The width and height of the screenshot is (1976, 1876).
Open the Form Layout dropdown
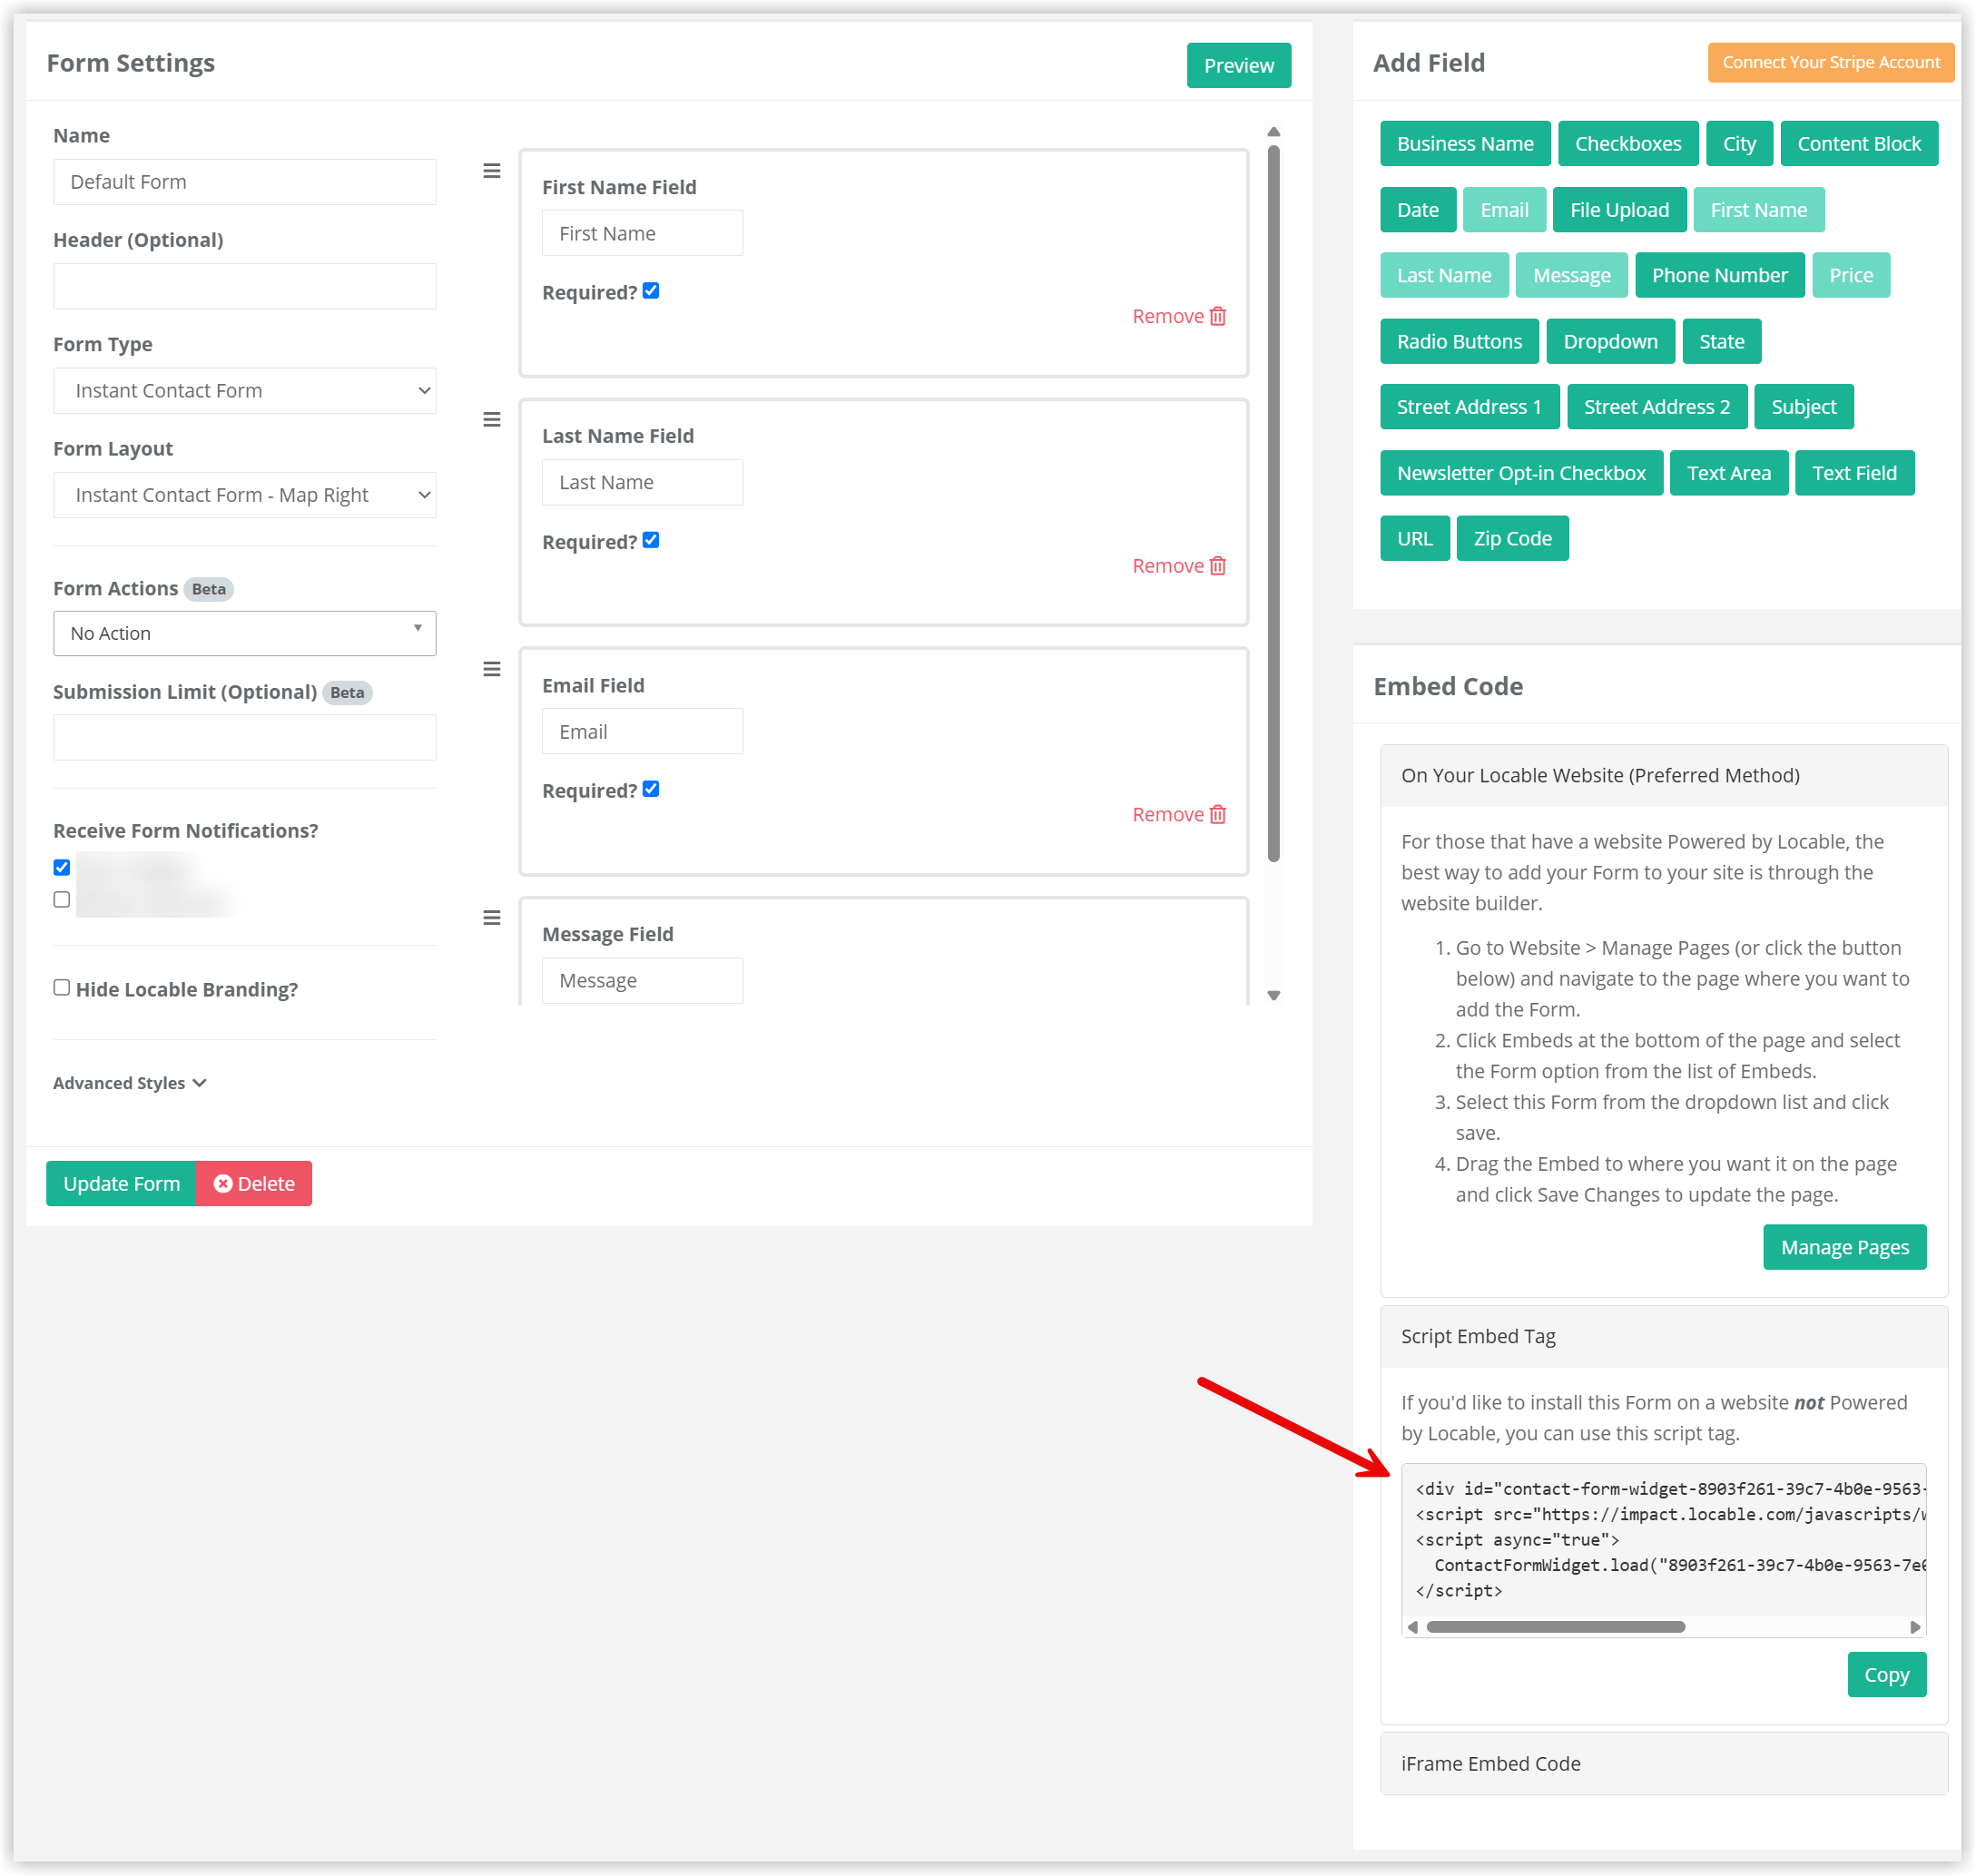click(245, 495)
